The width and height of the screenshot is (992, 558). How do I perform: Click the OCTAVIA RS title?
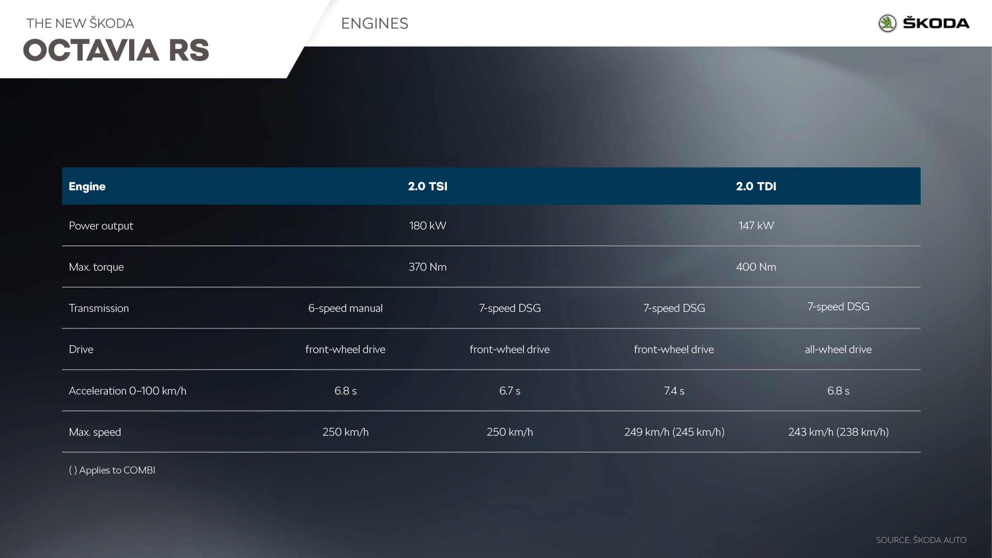116,51
